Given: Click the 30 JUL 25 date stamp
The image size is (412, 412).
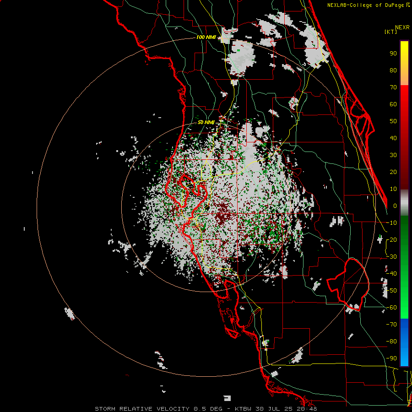Looking at the screenshot, I should [275, 409].
